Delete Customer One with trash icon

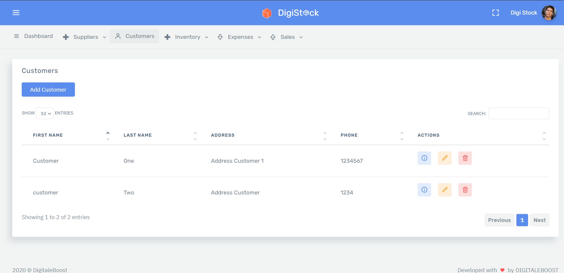tap(465, 158)
